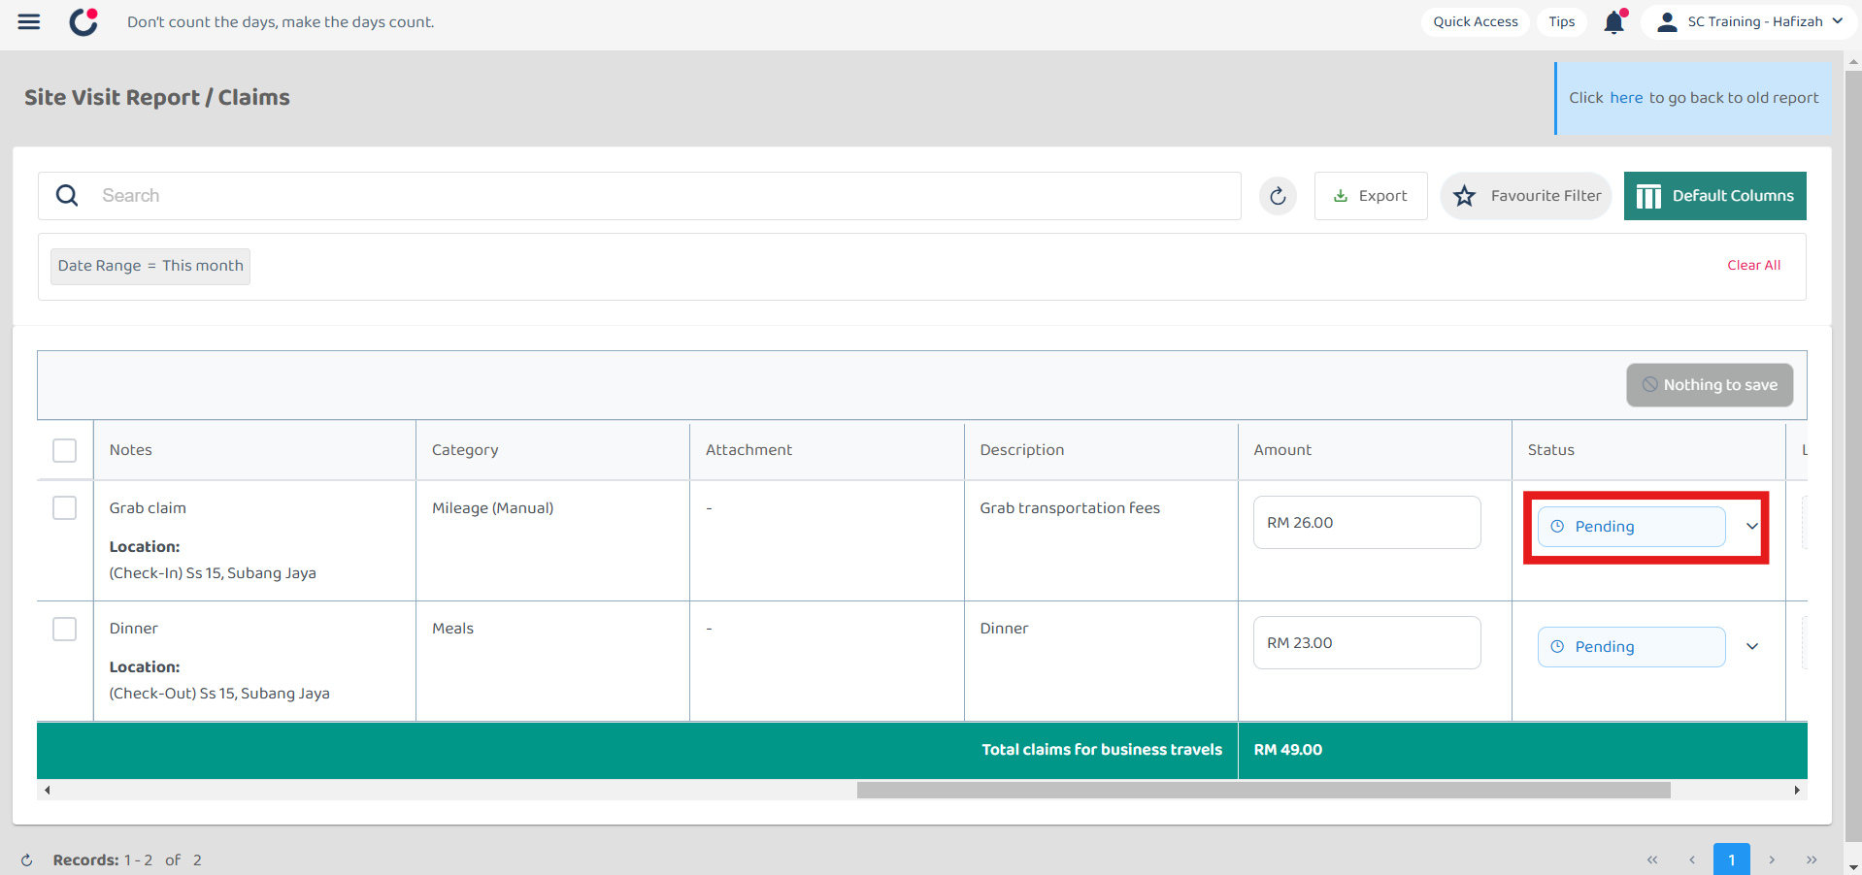The image size is (1862, 875).
Task: Click the columns icon in Default Columns
Action: click(x=1648, y=197)
